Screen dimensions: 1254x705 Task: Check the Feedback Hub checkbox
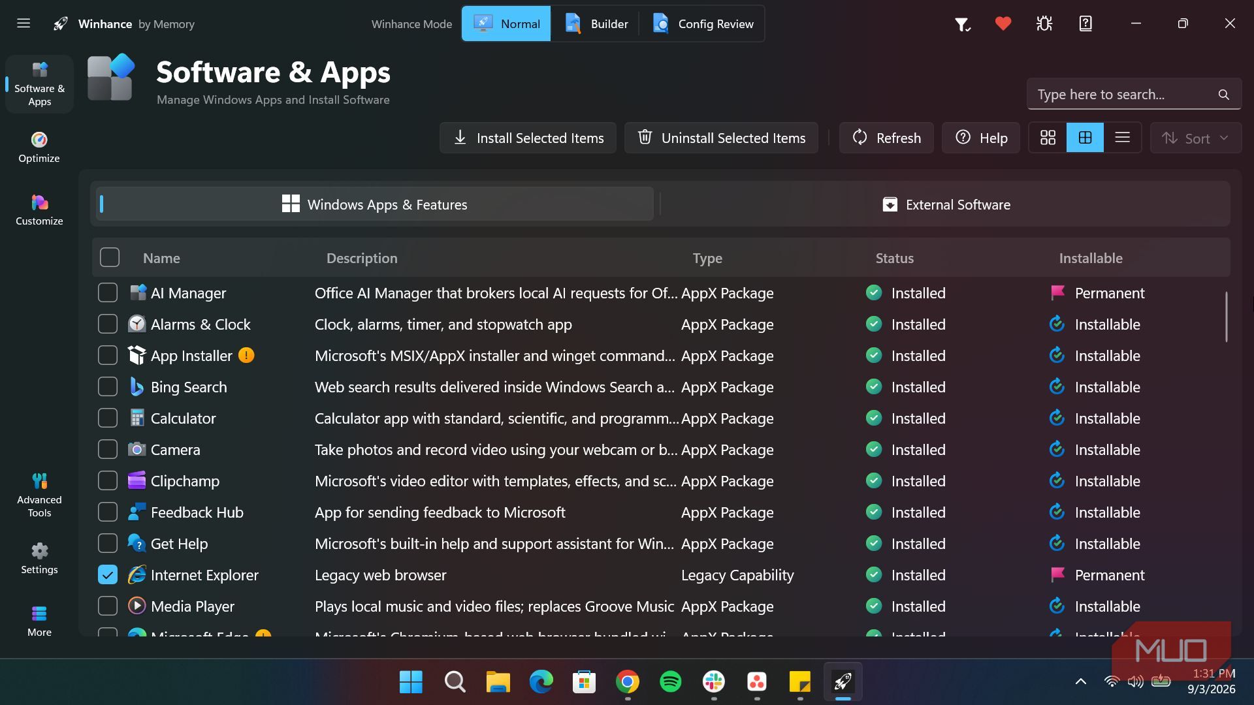[x=108, y=512]
